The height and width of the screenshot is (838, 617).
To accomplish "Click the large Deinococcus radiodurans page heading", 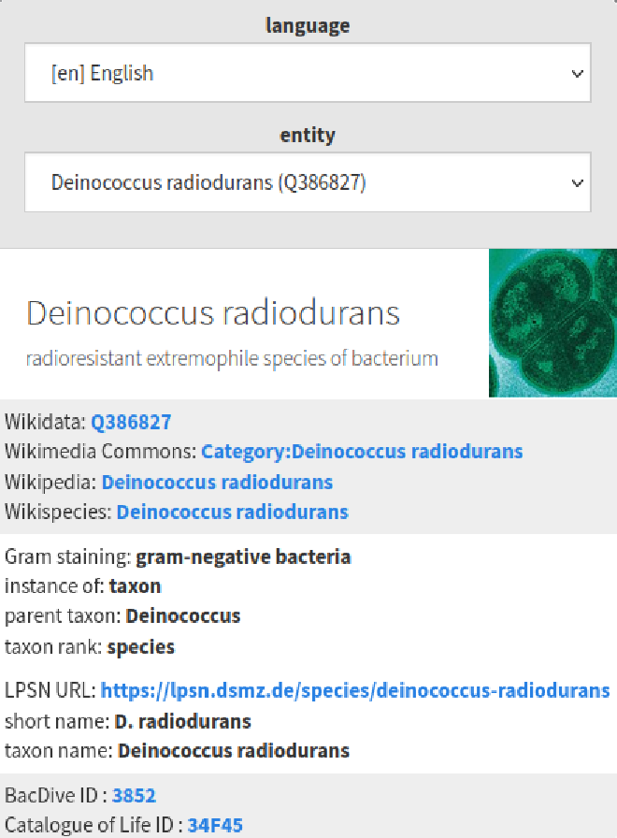I will 213,312.
